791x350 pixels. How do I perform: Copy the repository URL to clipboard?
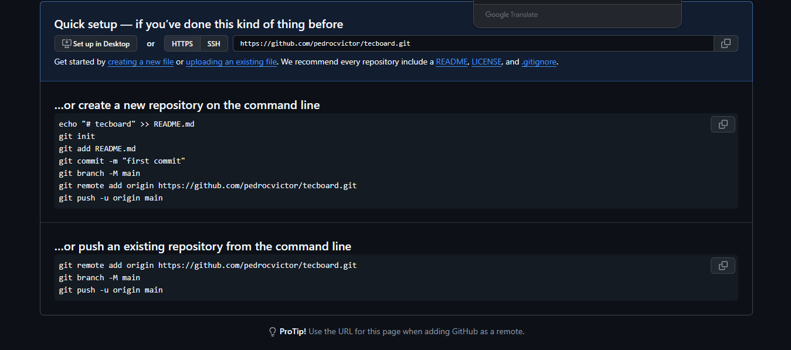[x=725, y=43]
